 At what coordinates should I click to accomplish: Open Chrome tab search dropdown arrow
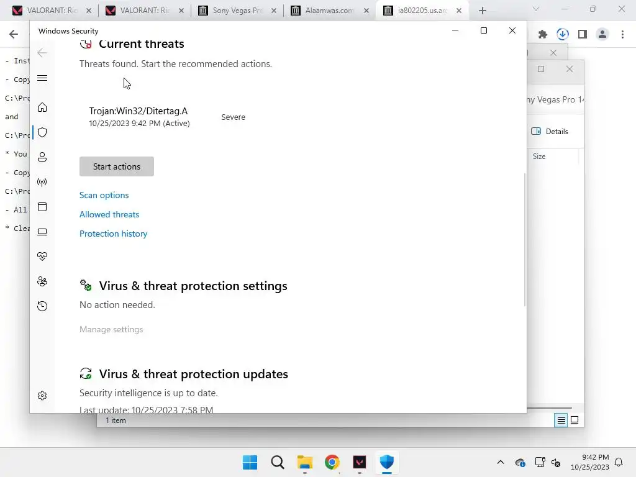536,9
